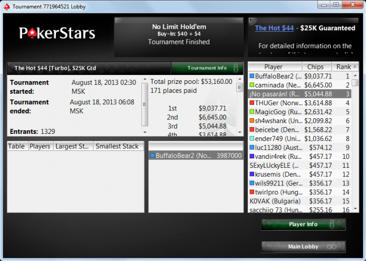The width and height of the screenshot is (366, 261).
Task: Click the player list scrollbar thumb
Action: pos(355,83)
